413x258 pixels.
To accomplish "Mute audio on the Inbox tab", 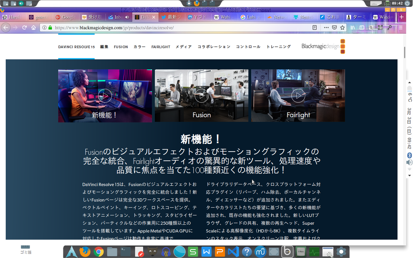I will click(x=127, y=17).
